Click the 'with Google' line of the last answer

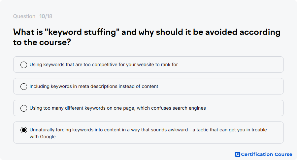(x=43, y=137)
